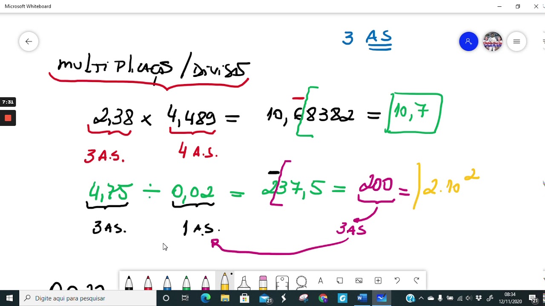Open Task View on the taskbar

(185, 298)
